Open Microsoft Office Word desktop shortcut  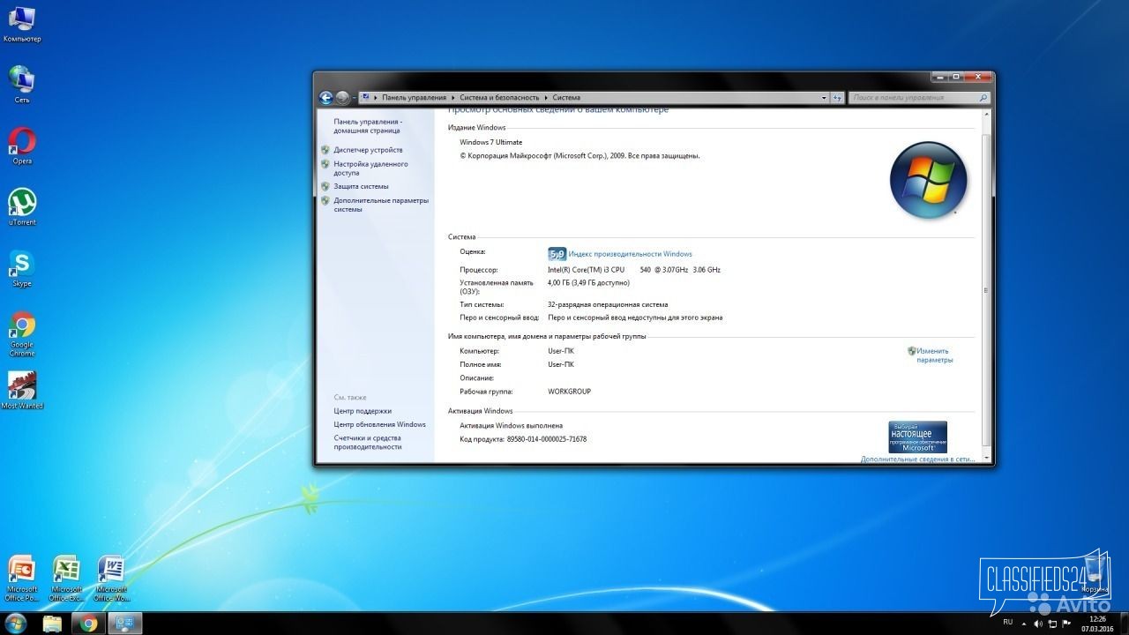tap(111, 579)
